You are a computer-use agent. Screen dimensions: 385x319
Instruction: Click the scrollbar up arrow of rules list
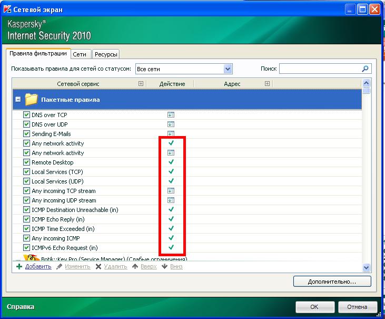[x=366, y=83]
